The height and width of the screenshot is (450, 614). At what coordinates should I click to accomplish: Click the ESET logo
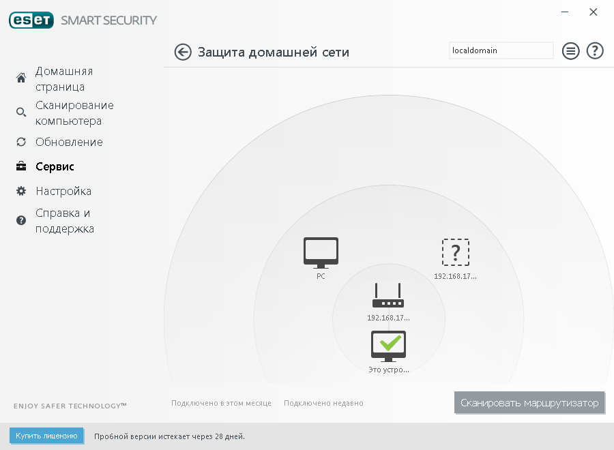[31, 20]
